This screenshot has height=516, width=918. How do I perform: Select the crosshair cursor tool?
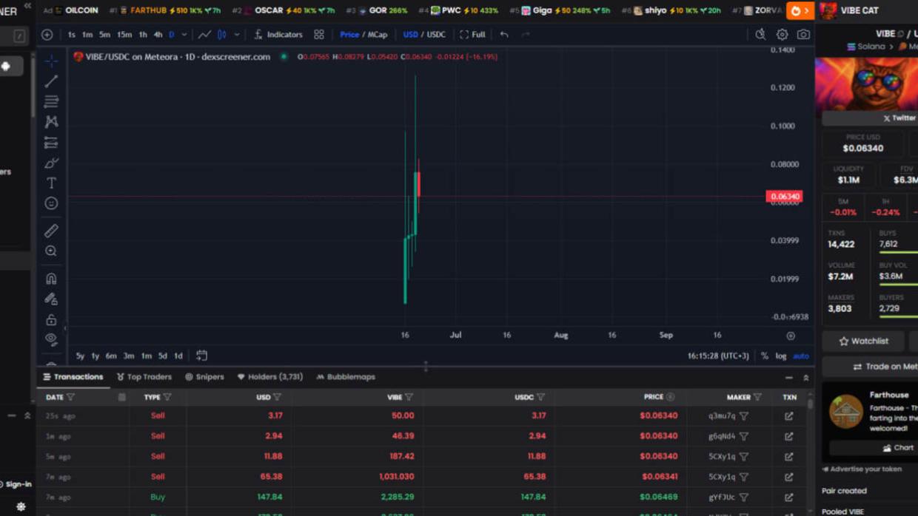pos(51,61)
